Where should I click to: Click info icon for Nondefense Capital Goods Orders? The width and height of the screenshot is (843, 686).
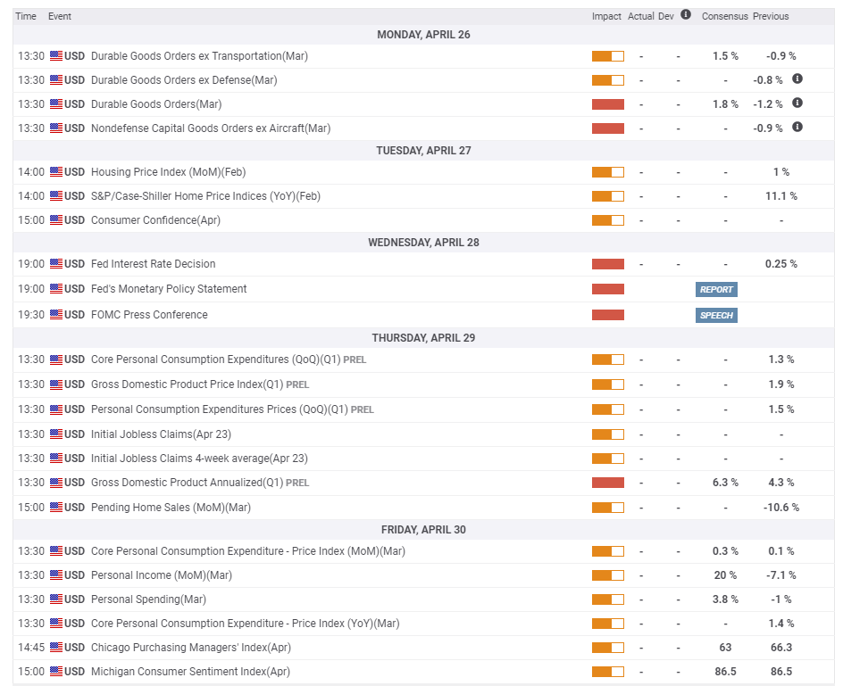797,128
